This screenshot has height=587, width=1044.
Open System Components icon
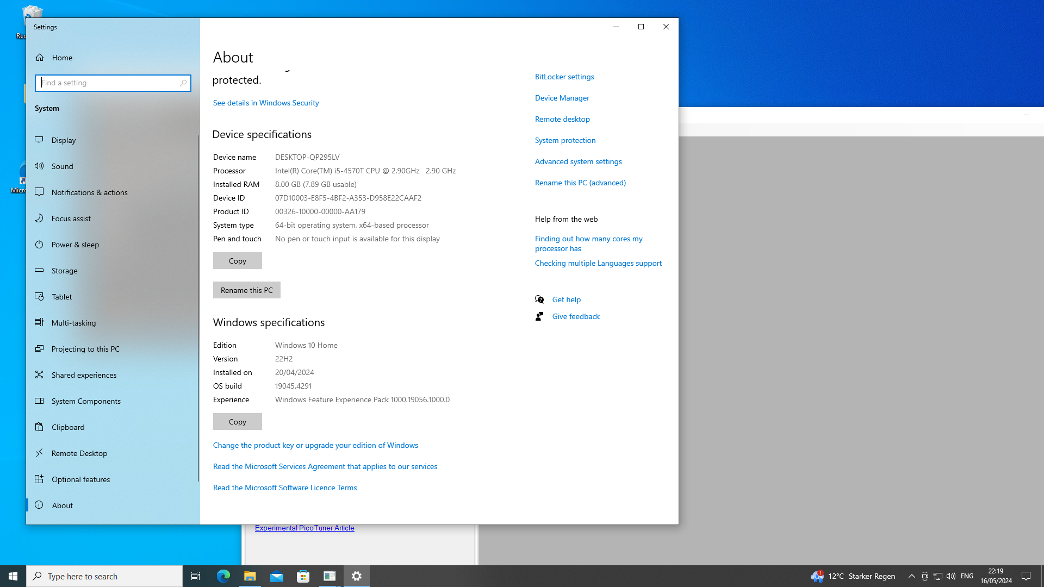(39, 401)
